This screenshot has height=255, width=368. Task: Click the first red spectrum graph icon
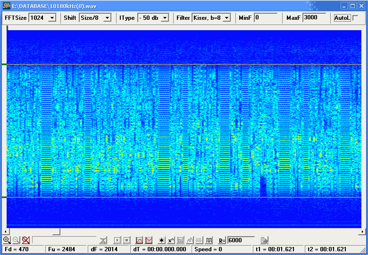[139, 240]
